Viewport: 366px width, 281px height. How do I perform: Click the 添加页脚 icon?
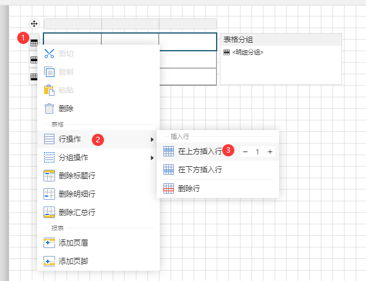tap(49, 261)
